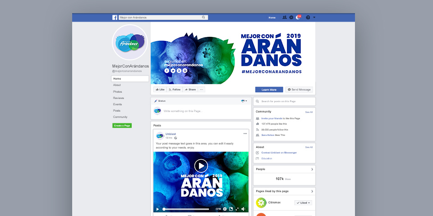Open video settings gear icon
The height and width of the screenshot is (216, 433).
[225, 209]
